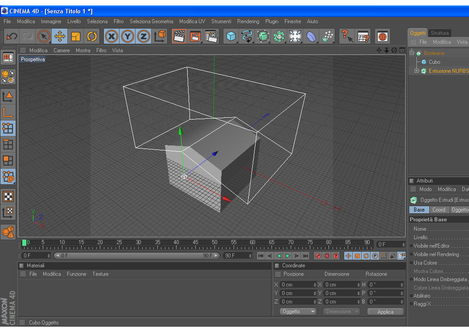469x332 pixels.
Task: Click the Applica button
Action: 385,311
